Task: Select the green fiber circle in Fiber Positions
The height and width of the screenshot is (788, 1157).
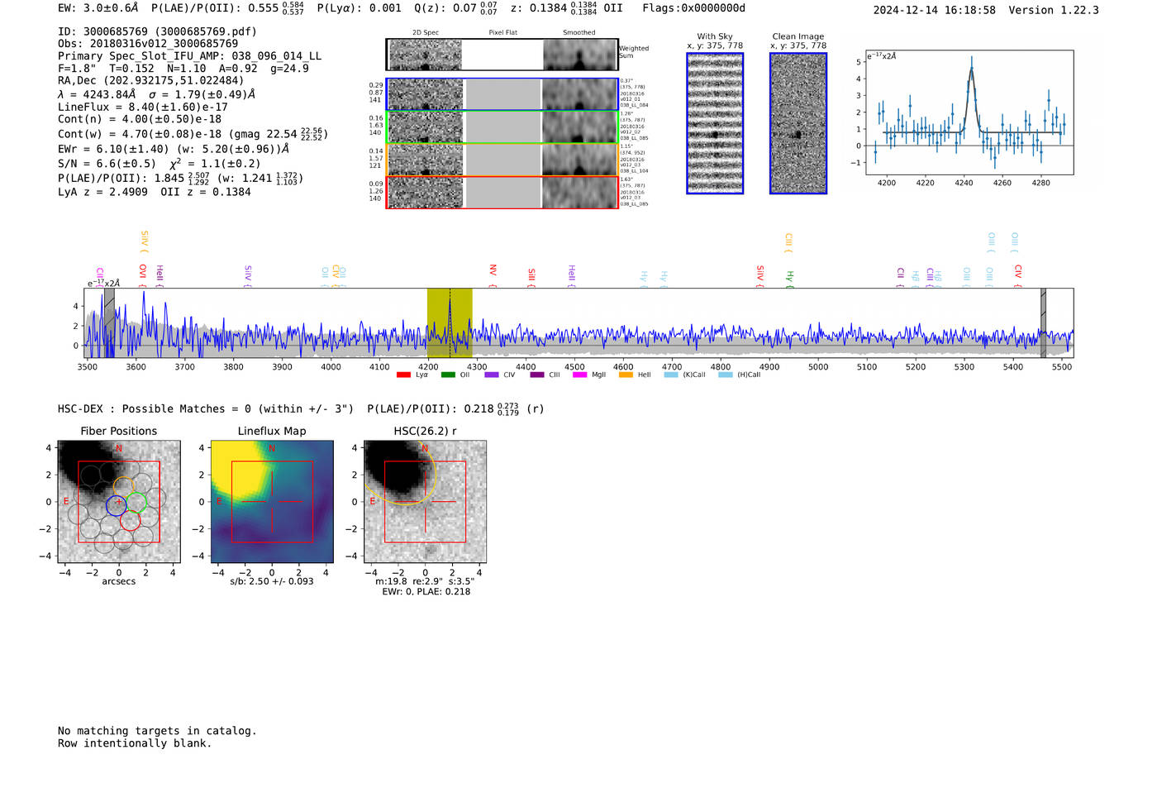Action: tap(136, 502)
